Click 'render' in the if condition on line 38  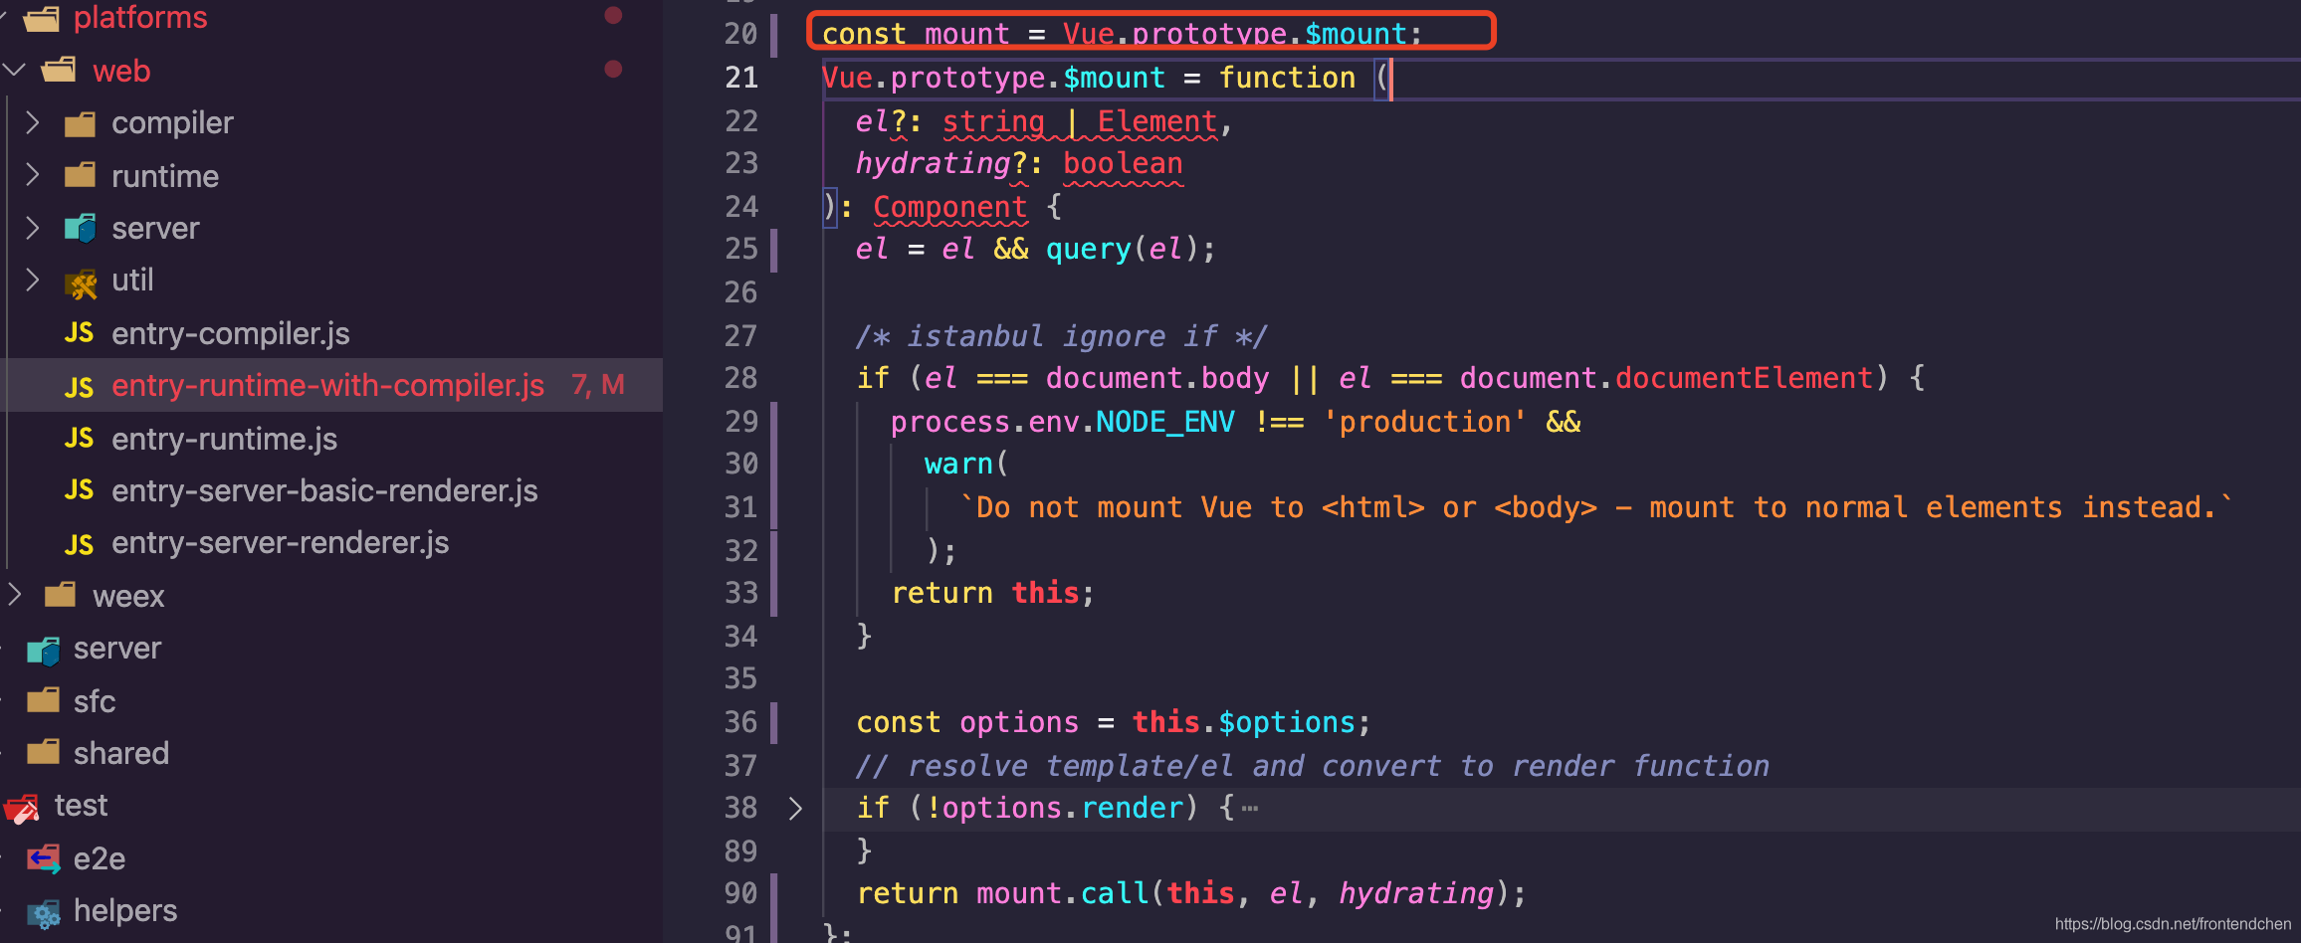click(1132, 808)
